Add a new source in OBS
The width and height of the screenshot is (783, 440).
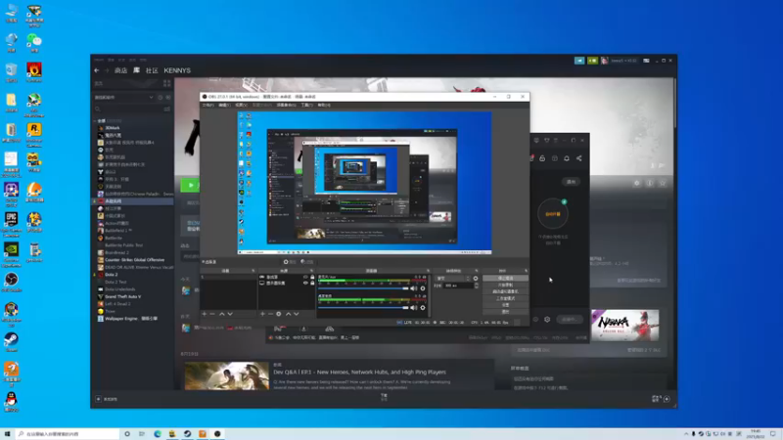pyautogui.click(x=262, y=314)
